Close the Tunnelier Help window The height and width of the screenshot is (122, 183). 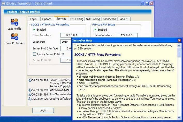click(179, 40)
